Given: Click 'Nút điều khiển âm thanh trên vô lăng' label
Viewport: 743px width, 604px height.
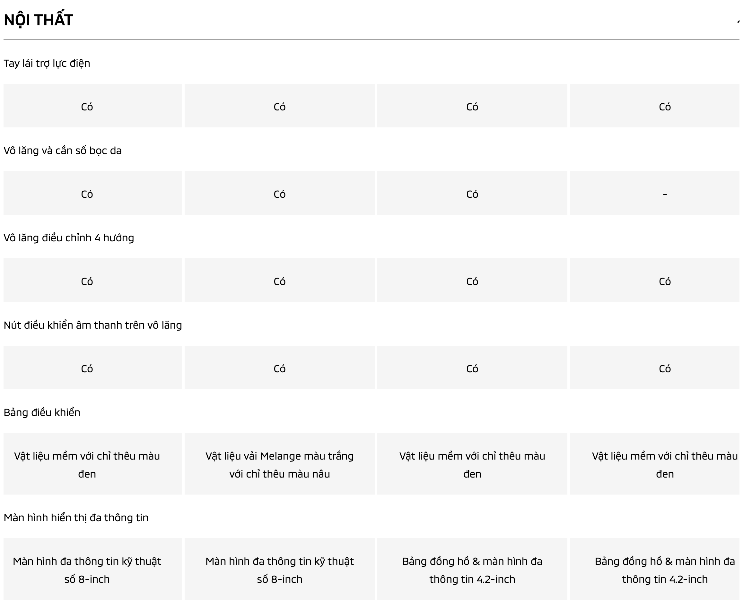Looking at the screenshot, I should coord(92,325).
